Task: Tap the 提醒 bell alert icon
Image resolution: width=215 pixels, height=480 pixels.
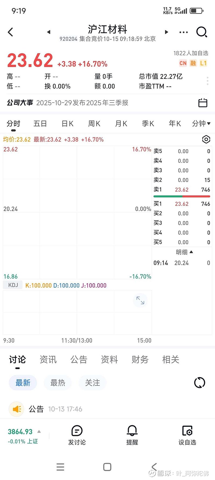Action: (132, 435)
